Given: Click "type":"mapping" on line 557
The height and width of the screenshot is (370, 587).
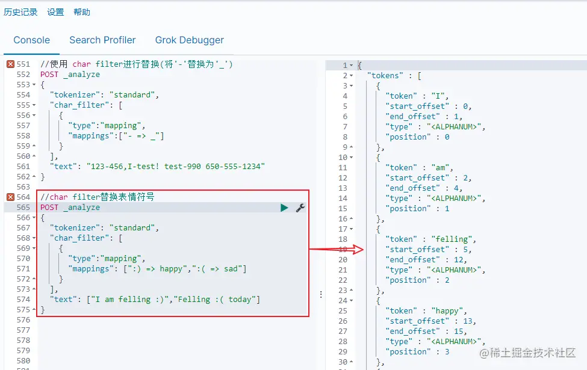Looking at the screenshot, I should pyautogui.click(x=107, y=126).
